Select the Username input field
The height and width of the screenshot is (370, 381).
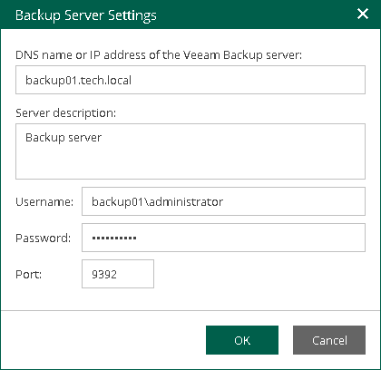tap(223, 201)
